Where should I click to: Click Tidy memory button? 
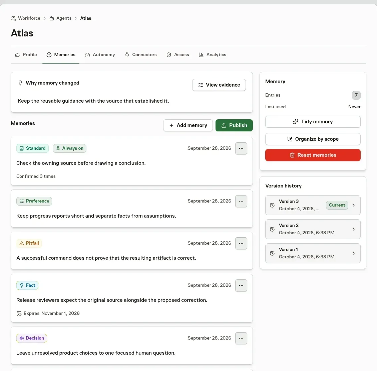click(x=313, y=122)
